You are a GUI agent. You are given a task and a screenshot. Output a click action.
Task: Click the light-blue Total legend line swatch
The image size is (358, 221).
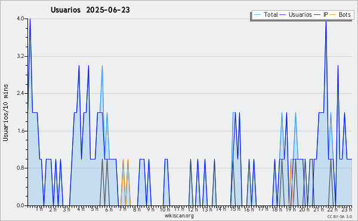click(x=257, y=15)
